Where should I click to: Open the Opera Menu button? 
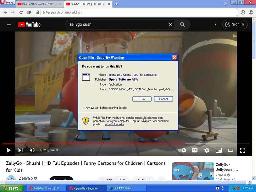click(7, 2)
